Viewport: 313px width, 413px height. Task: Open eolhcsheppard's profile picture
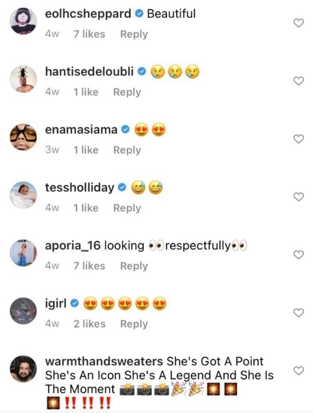pyautogui.click(x=23, y=21)
